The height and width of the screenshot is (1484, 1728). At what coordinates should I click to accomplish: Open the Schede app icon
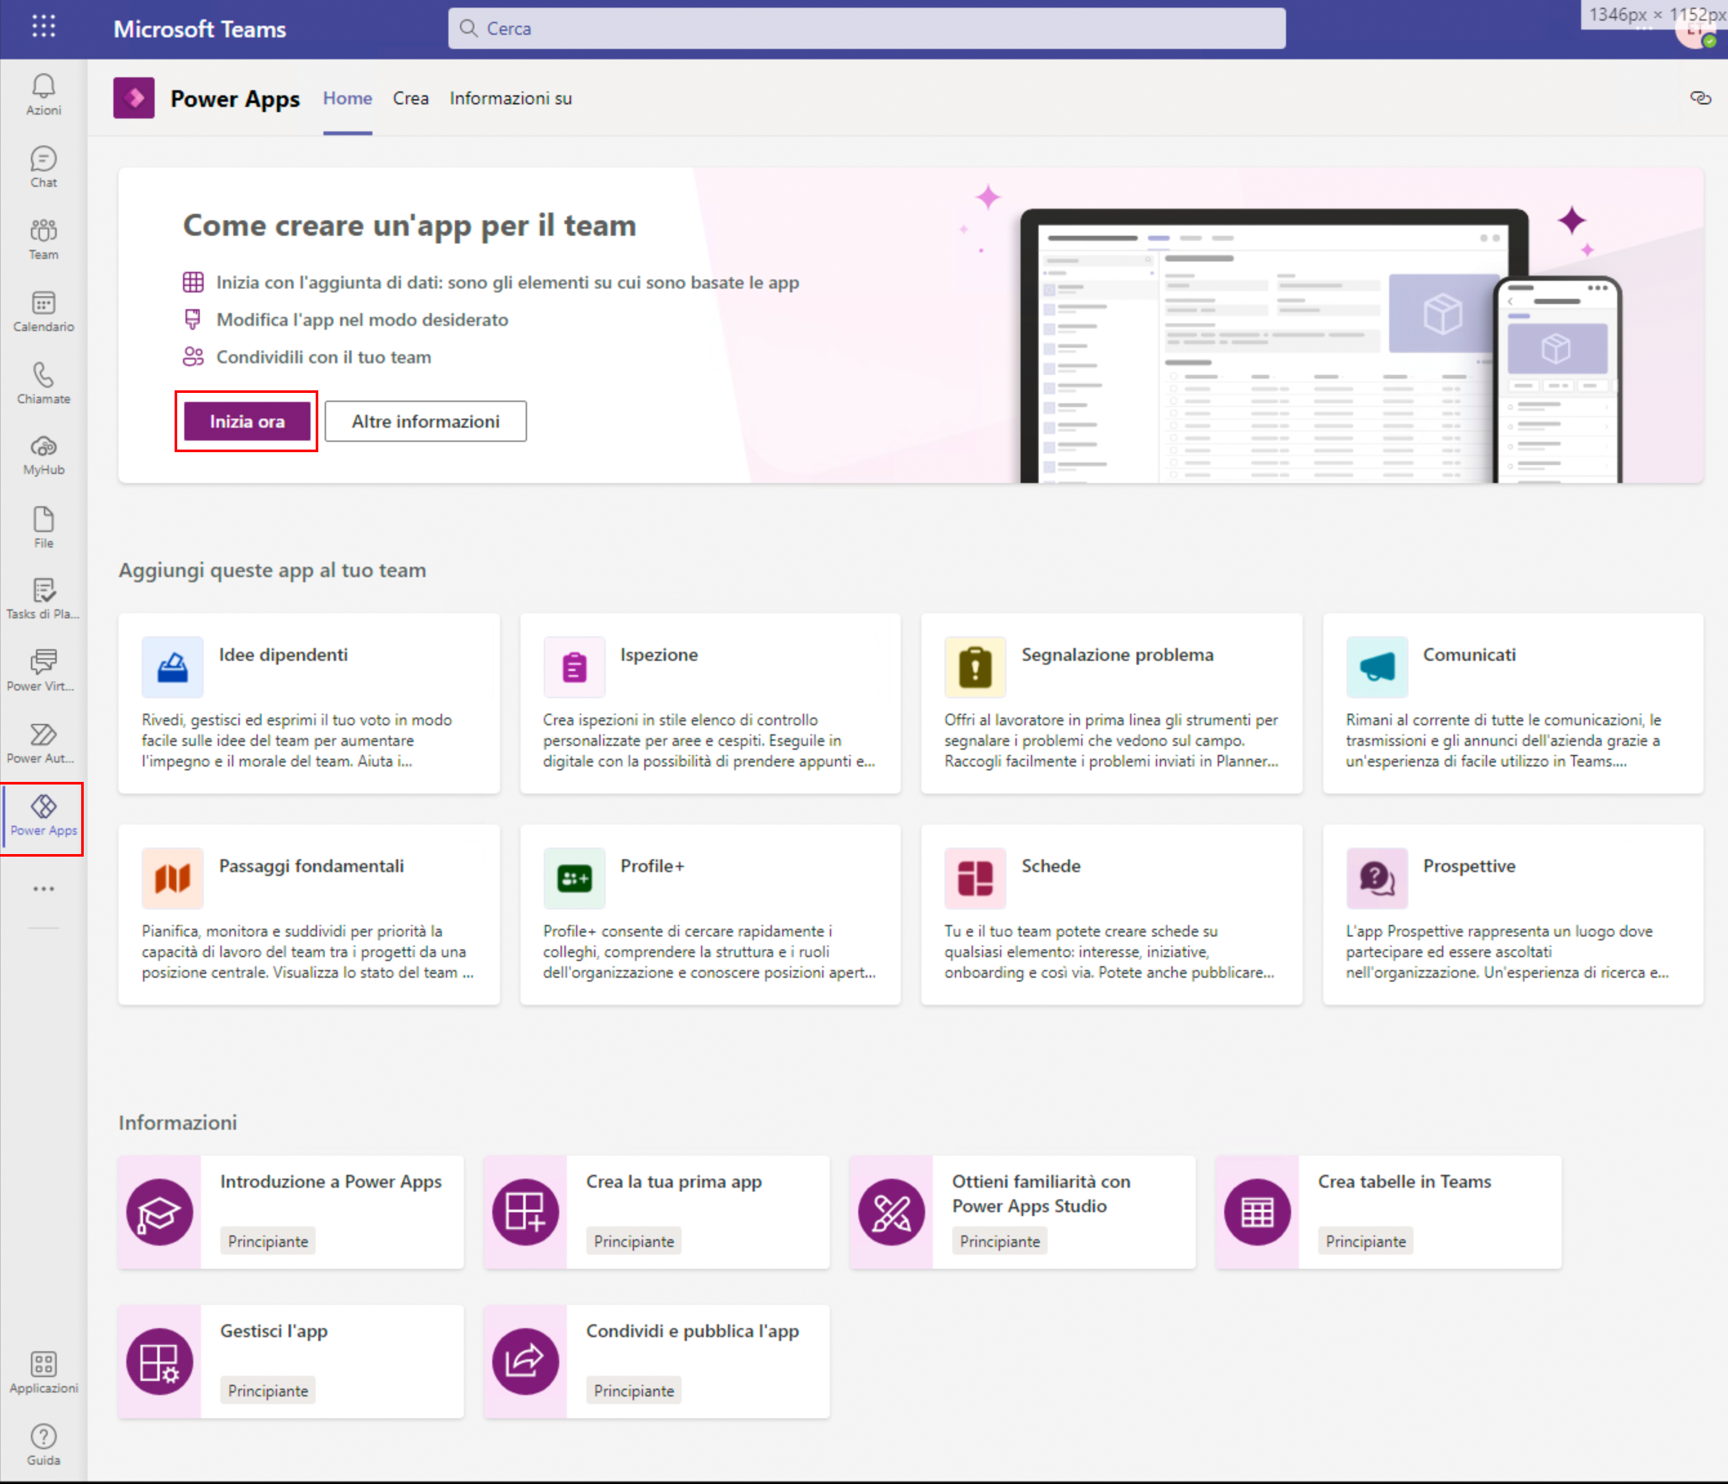pos(975,879)
